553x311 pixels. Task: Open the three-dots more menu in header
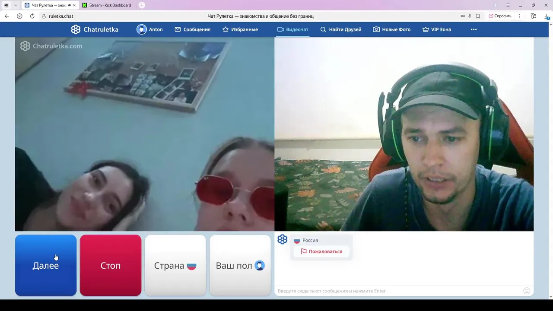474,29
